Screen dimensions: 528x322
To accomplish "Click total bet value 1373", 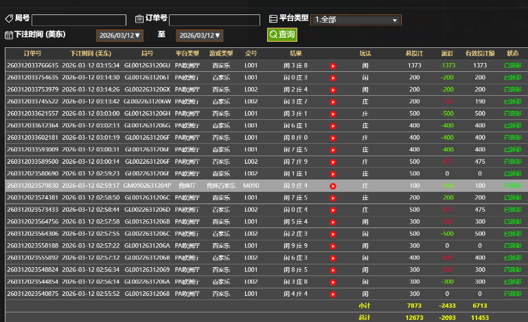I will point(414,66).
